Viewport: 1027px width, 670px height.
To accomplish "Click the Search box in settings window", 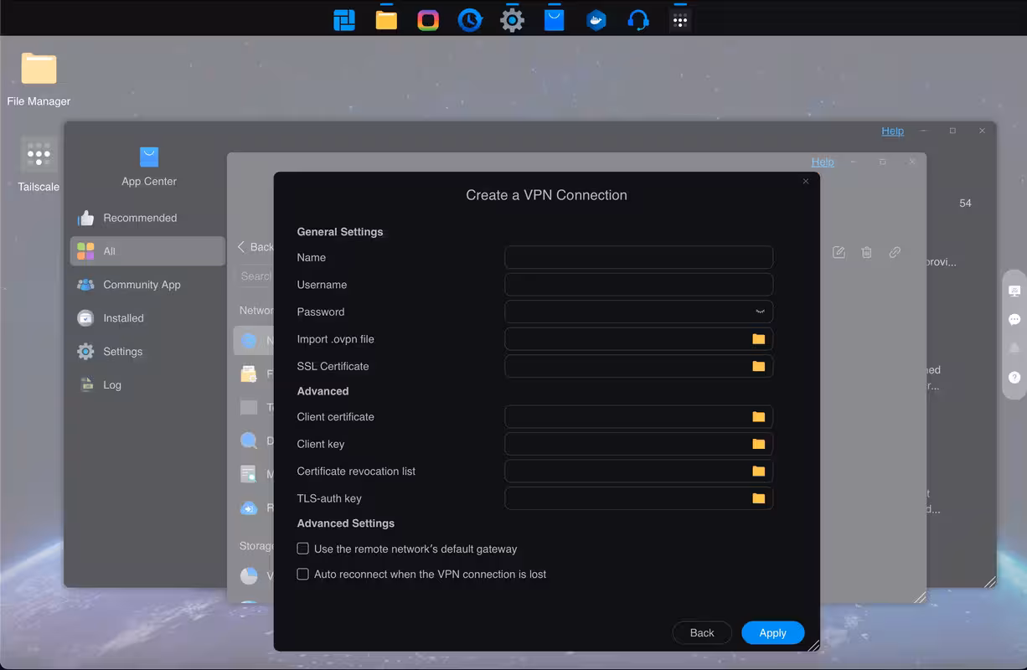I will click(x=255, y=276).
